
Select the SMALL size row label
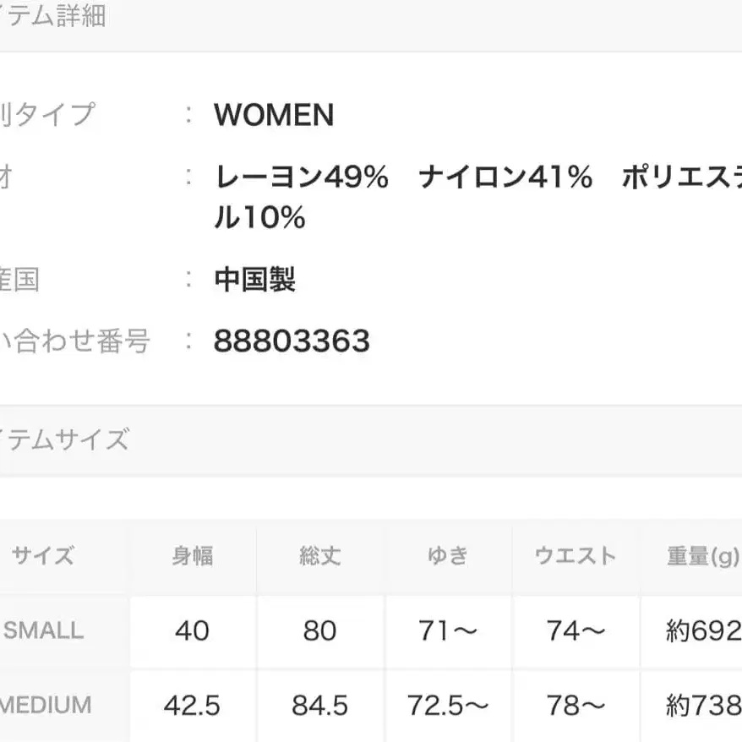(x=44, y=630)
